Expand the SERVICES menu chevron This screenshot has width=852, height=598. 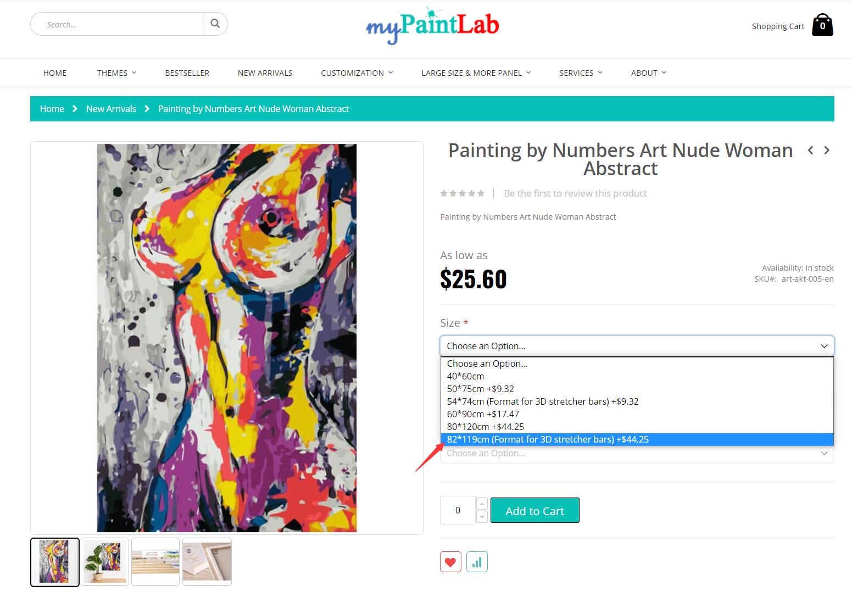coord(600,72)
